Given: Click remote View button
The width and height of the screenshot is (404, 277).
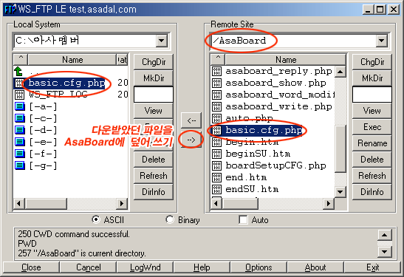Looking at the screenshot, I should [x=372, y=111].
